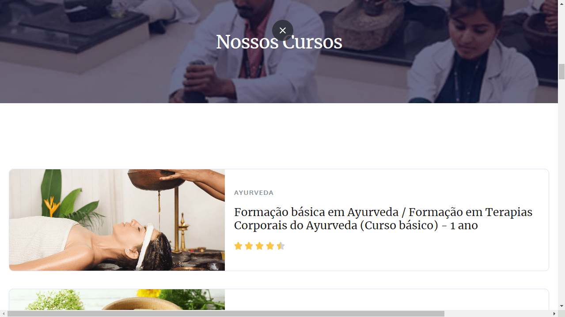Click the horizontal scrollbar track right of the thumb
The height and width of the screenshot is (317, 565).
(x=497, y=313)
